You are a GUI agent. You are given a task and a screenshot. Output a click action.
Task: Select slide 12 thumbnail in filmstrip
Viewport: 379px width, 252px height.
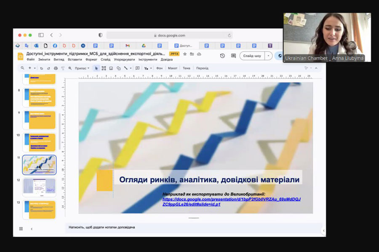pyautogui.click(x=39, y=187)
